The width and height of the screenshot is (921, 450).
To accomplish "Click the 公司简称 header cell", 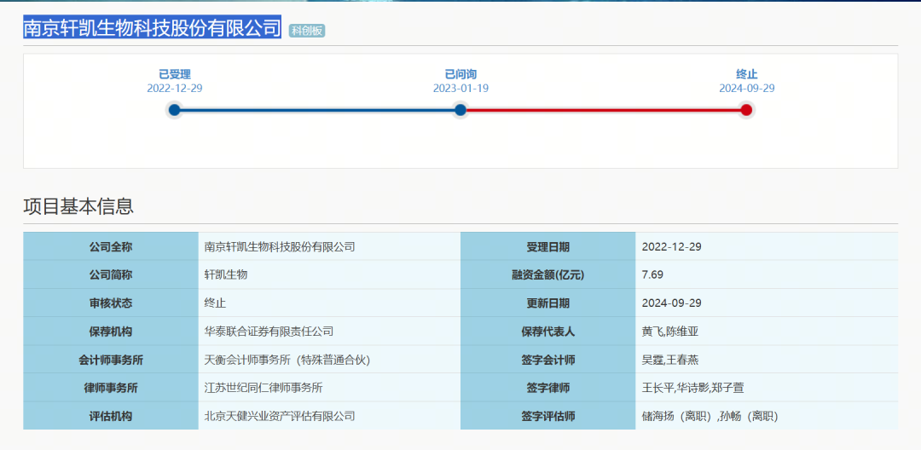I will tap(111, 274).
